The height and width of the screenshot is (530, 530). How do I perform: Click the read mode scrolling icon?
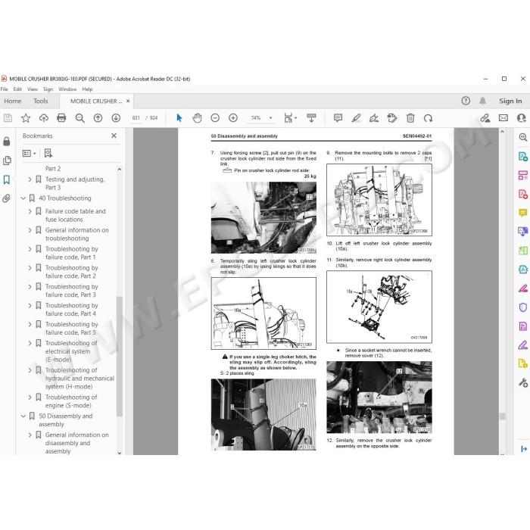tap(311, 118)
